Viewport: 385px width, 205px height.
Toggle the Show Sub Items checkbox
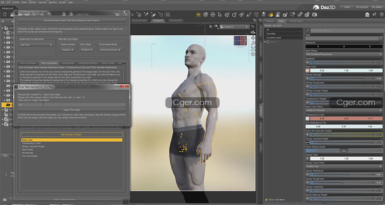(266, 200)
